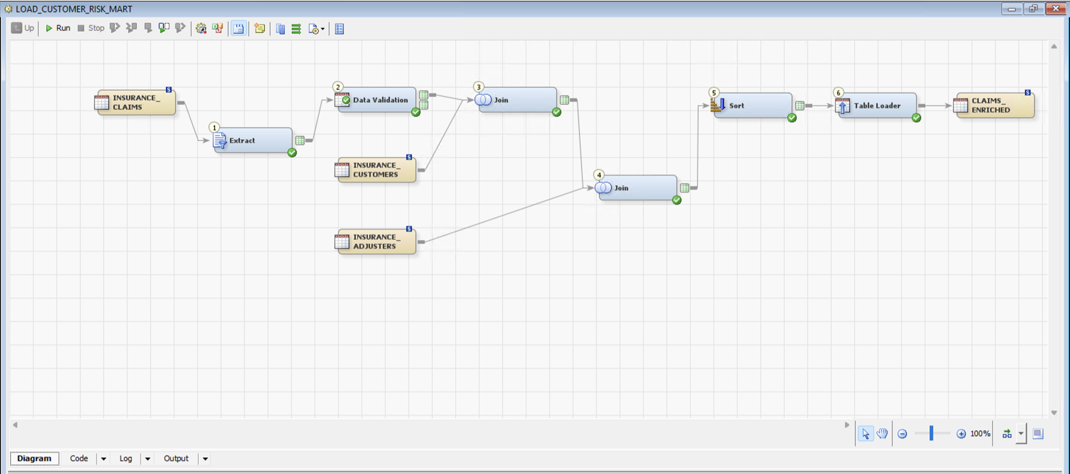Click the red-green DT icon in toolbar
The image size is (1070, 474).
(217, 28)
